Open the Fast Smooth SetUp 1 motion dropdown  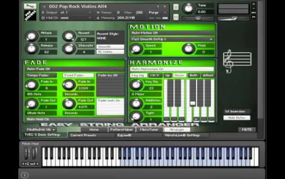point(172,39)
